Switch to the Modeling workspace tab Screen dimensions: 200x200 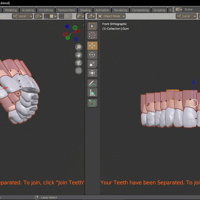[11, 10]
